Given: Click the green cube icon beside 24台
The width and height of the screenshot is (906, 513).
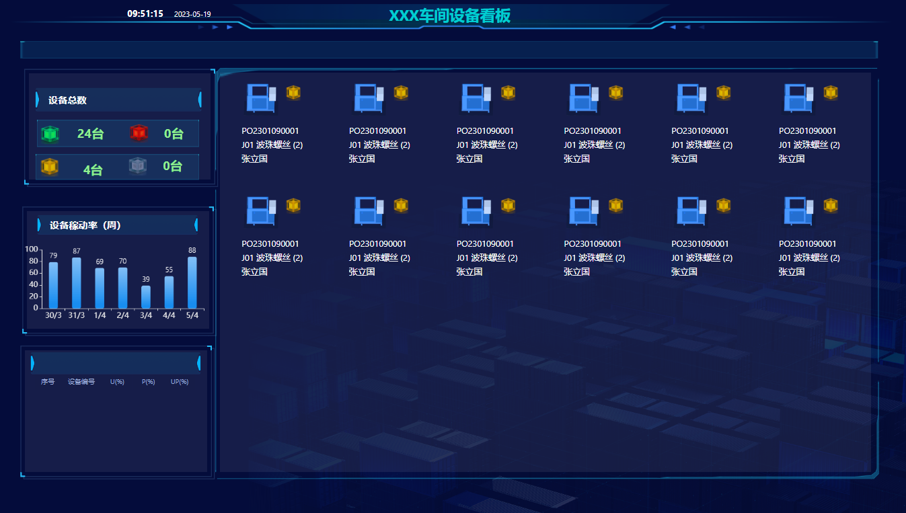Looking at the screenshot, I should click(50, 134).
